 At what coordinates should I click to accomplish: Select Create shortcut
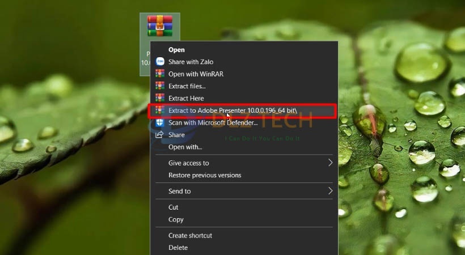tap(190, 235)
